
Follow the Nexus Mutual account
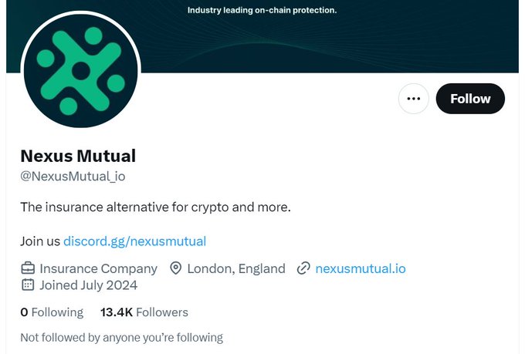(470, 99)
